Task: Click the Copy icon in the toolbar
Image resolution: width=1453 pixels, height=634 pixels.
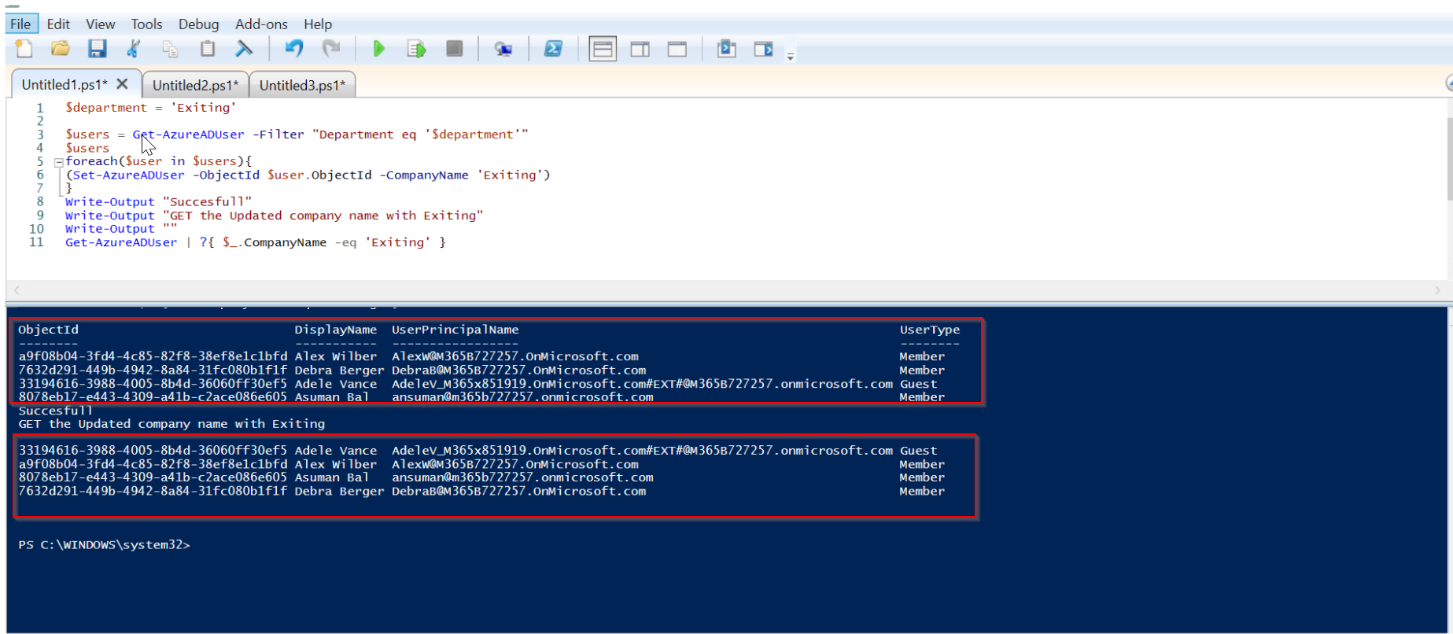Action: pos(170,49)
